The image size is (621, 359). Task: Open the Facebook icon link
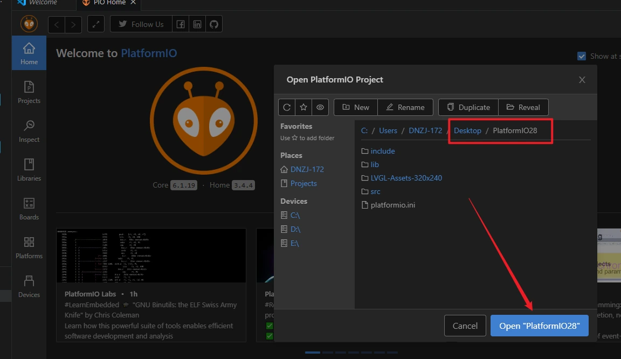coord(181,24)
